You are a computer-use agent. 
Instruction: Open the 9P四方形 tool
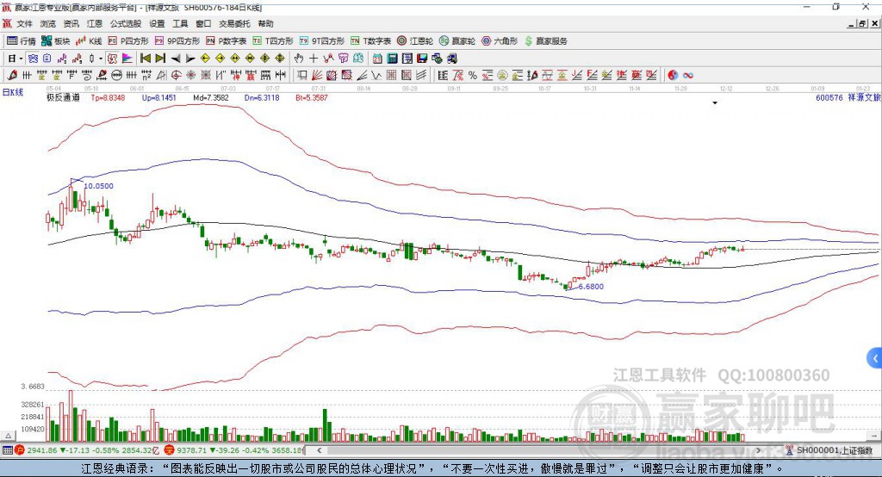click(x=177, y=41)
